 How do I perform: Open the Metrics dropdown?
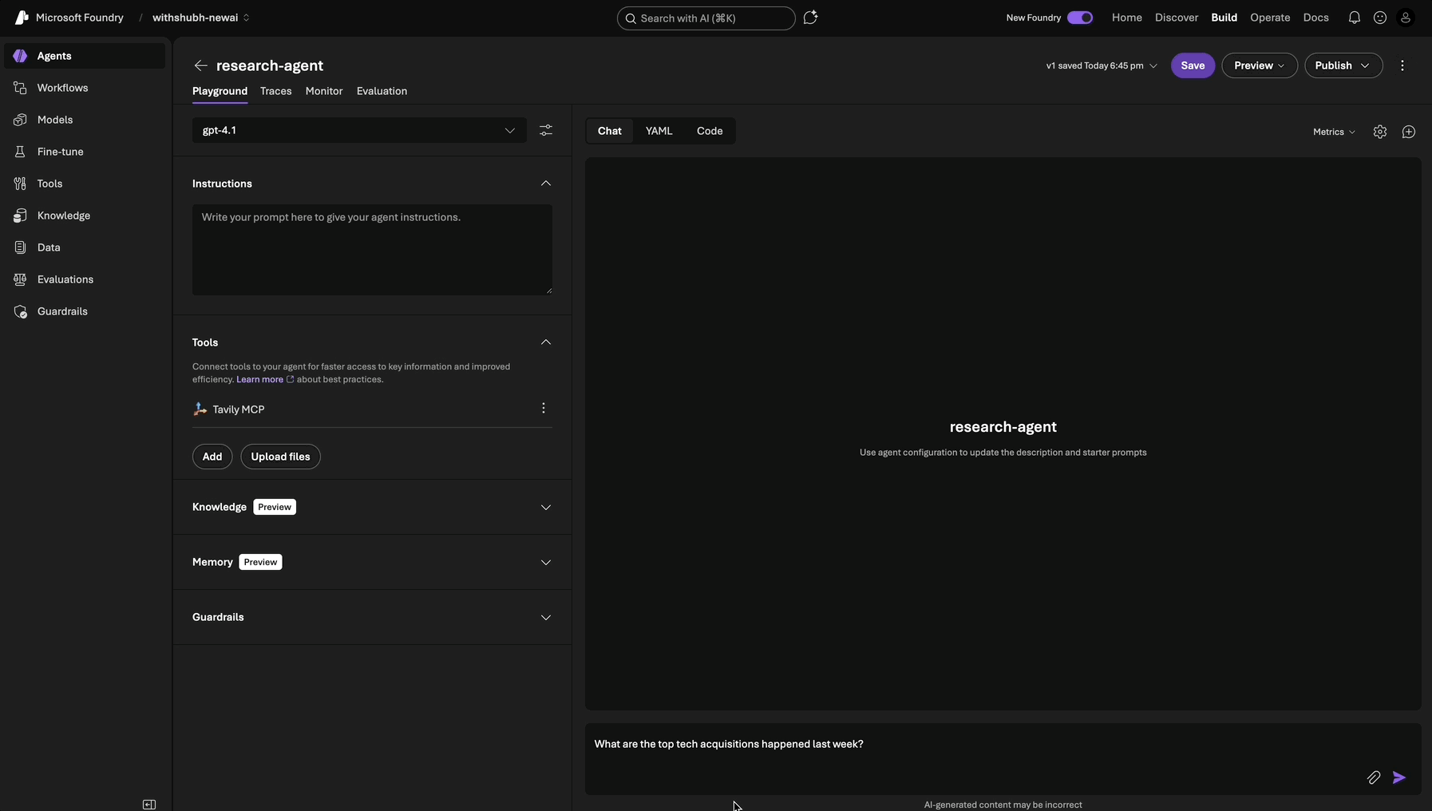point(1333,131)
